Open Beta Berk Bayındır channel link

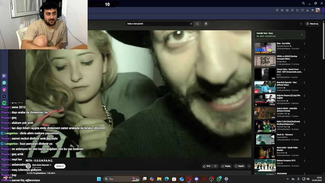(41, 165)
